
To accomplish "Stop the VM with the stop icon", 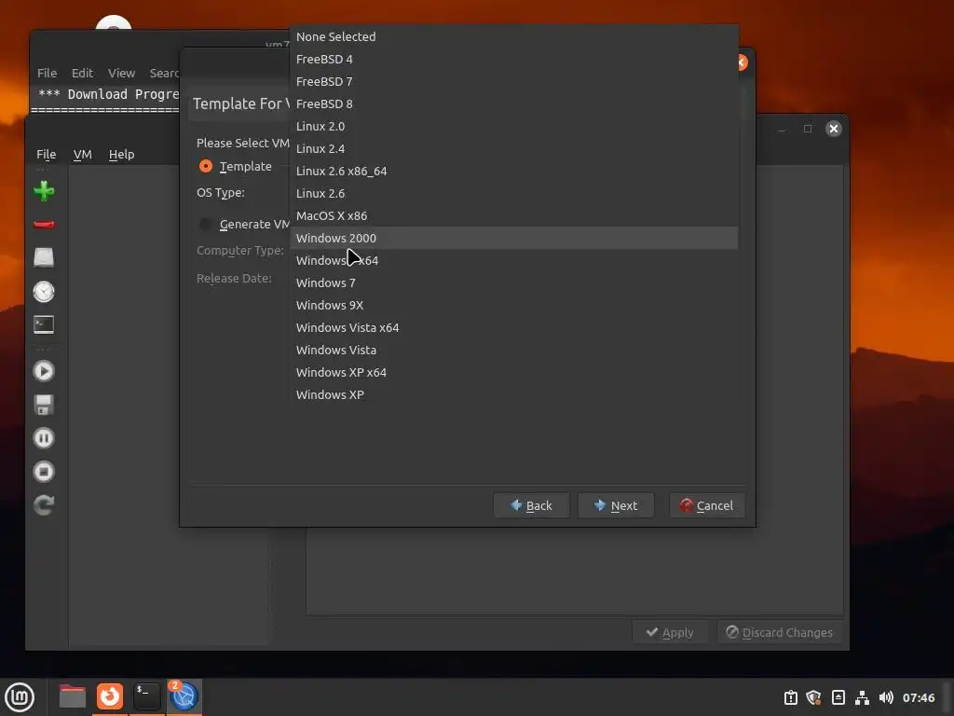I will pyautogui.click(x=44, y=472).
